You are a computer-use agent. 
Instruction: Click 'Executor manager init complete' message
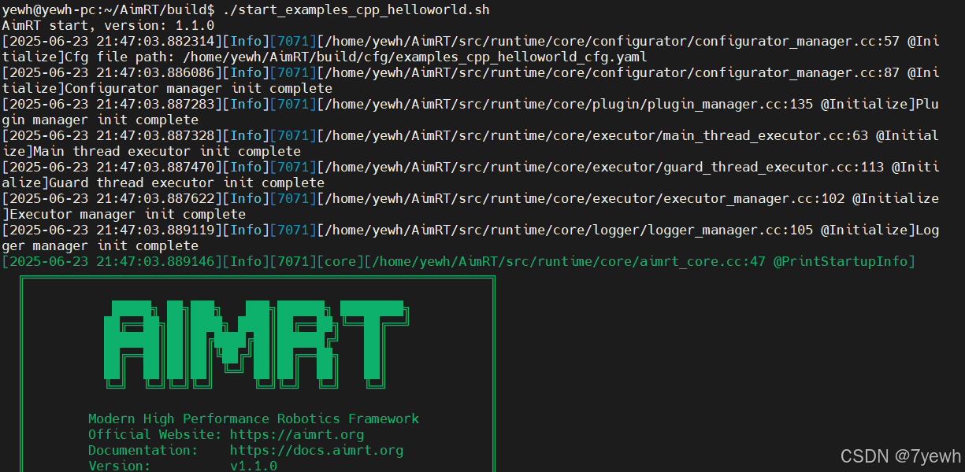coord(127,214)
